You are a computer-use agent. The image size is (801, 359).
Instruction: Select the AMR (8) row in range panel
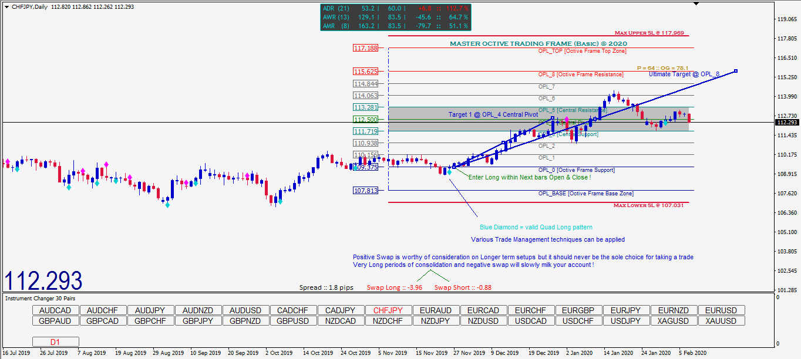395,26
